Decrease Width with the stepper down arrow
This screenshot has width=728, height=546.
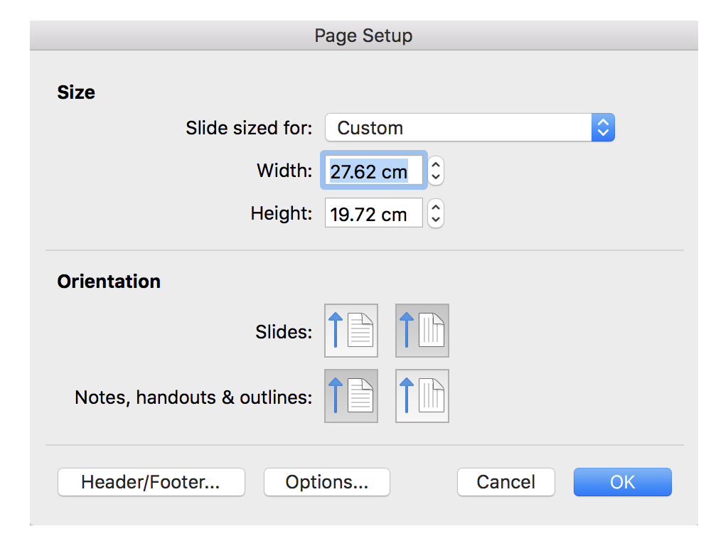437,176
